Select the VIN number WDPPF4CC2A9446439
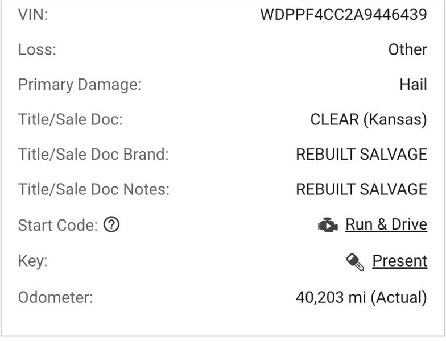The height and width of the screenshot is (341, 446). tap(344, 15)
